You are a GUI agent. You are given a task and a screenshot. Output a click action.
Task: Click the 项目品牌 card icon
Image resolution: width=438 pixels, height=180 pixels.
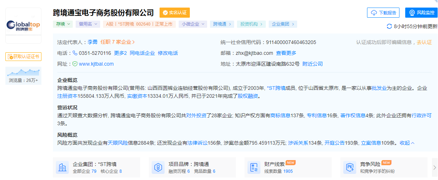tap(158, 167)
